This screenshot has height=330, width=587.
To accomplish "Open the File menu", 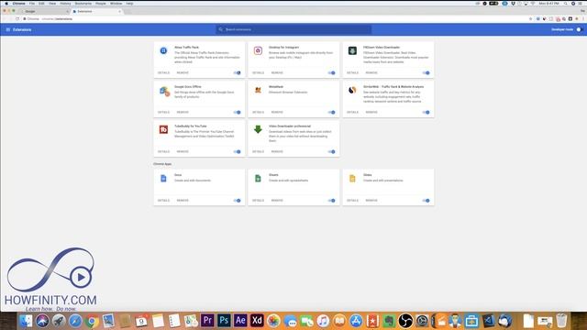I will (x=32, y=4).
